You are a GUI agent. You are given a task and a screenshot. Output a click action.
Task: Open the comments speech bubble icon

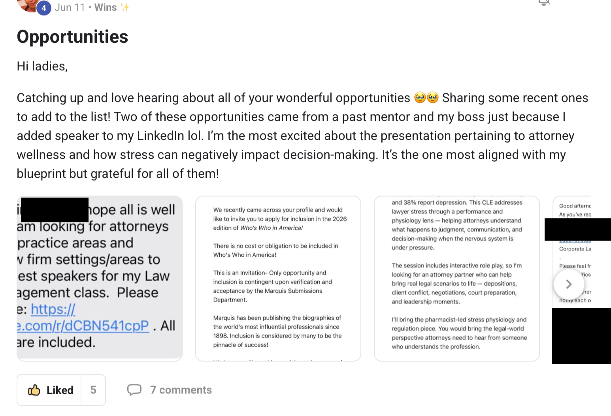134,390
